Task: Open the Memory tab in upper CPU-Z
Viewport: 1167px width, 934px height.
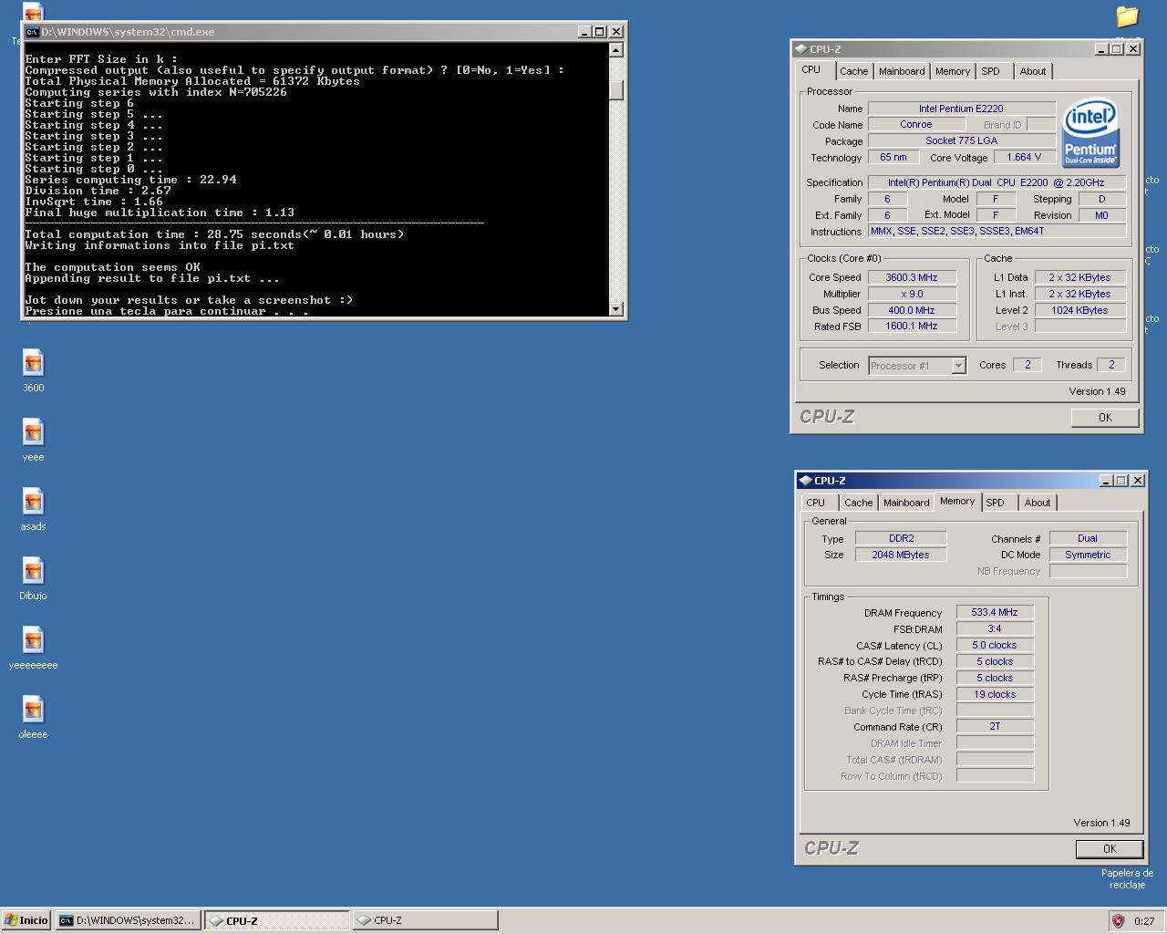Action: click(x=953, y=71)
